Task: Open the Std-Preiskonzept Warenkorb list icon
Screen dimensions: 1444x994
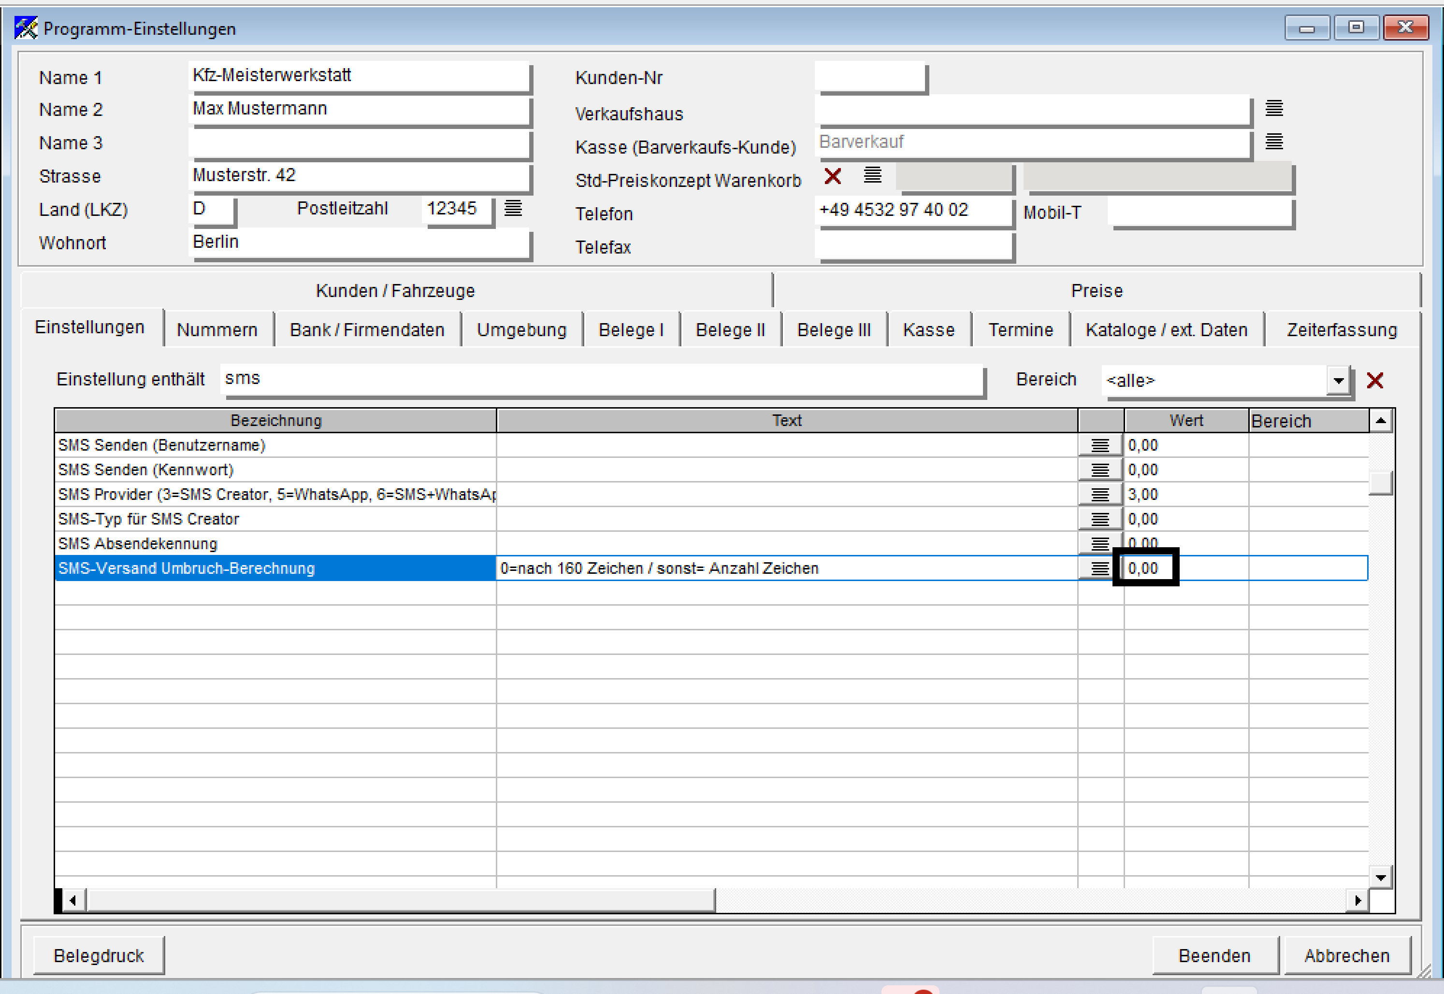Action: (872, 175)
